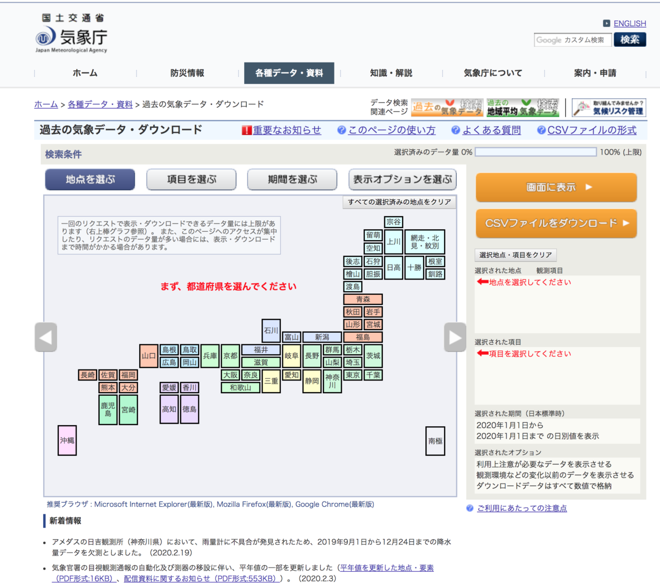660x585 pixels.
Task: Click 選択地点・項目をクリア
Action: pos(516,254)
